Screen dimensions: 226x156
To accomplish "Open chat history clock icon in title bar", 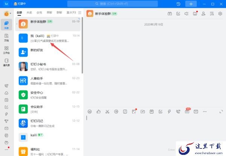I will (178, 4).
